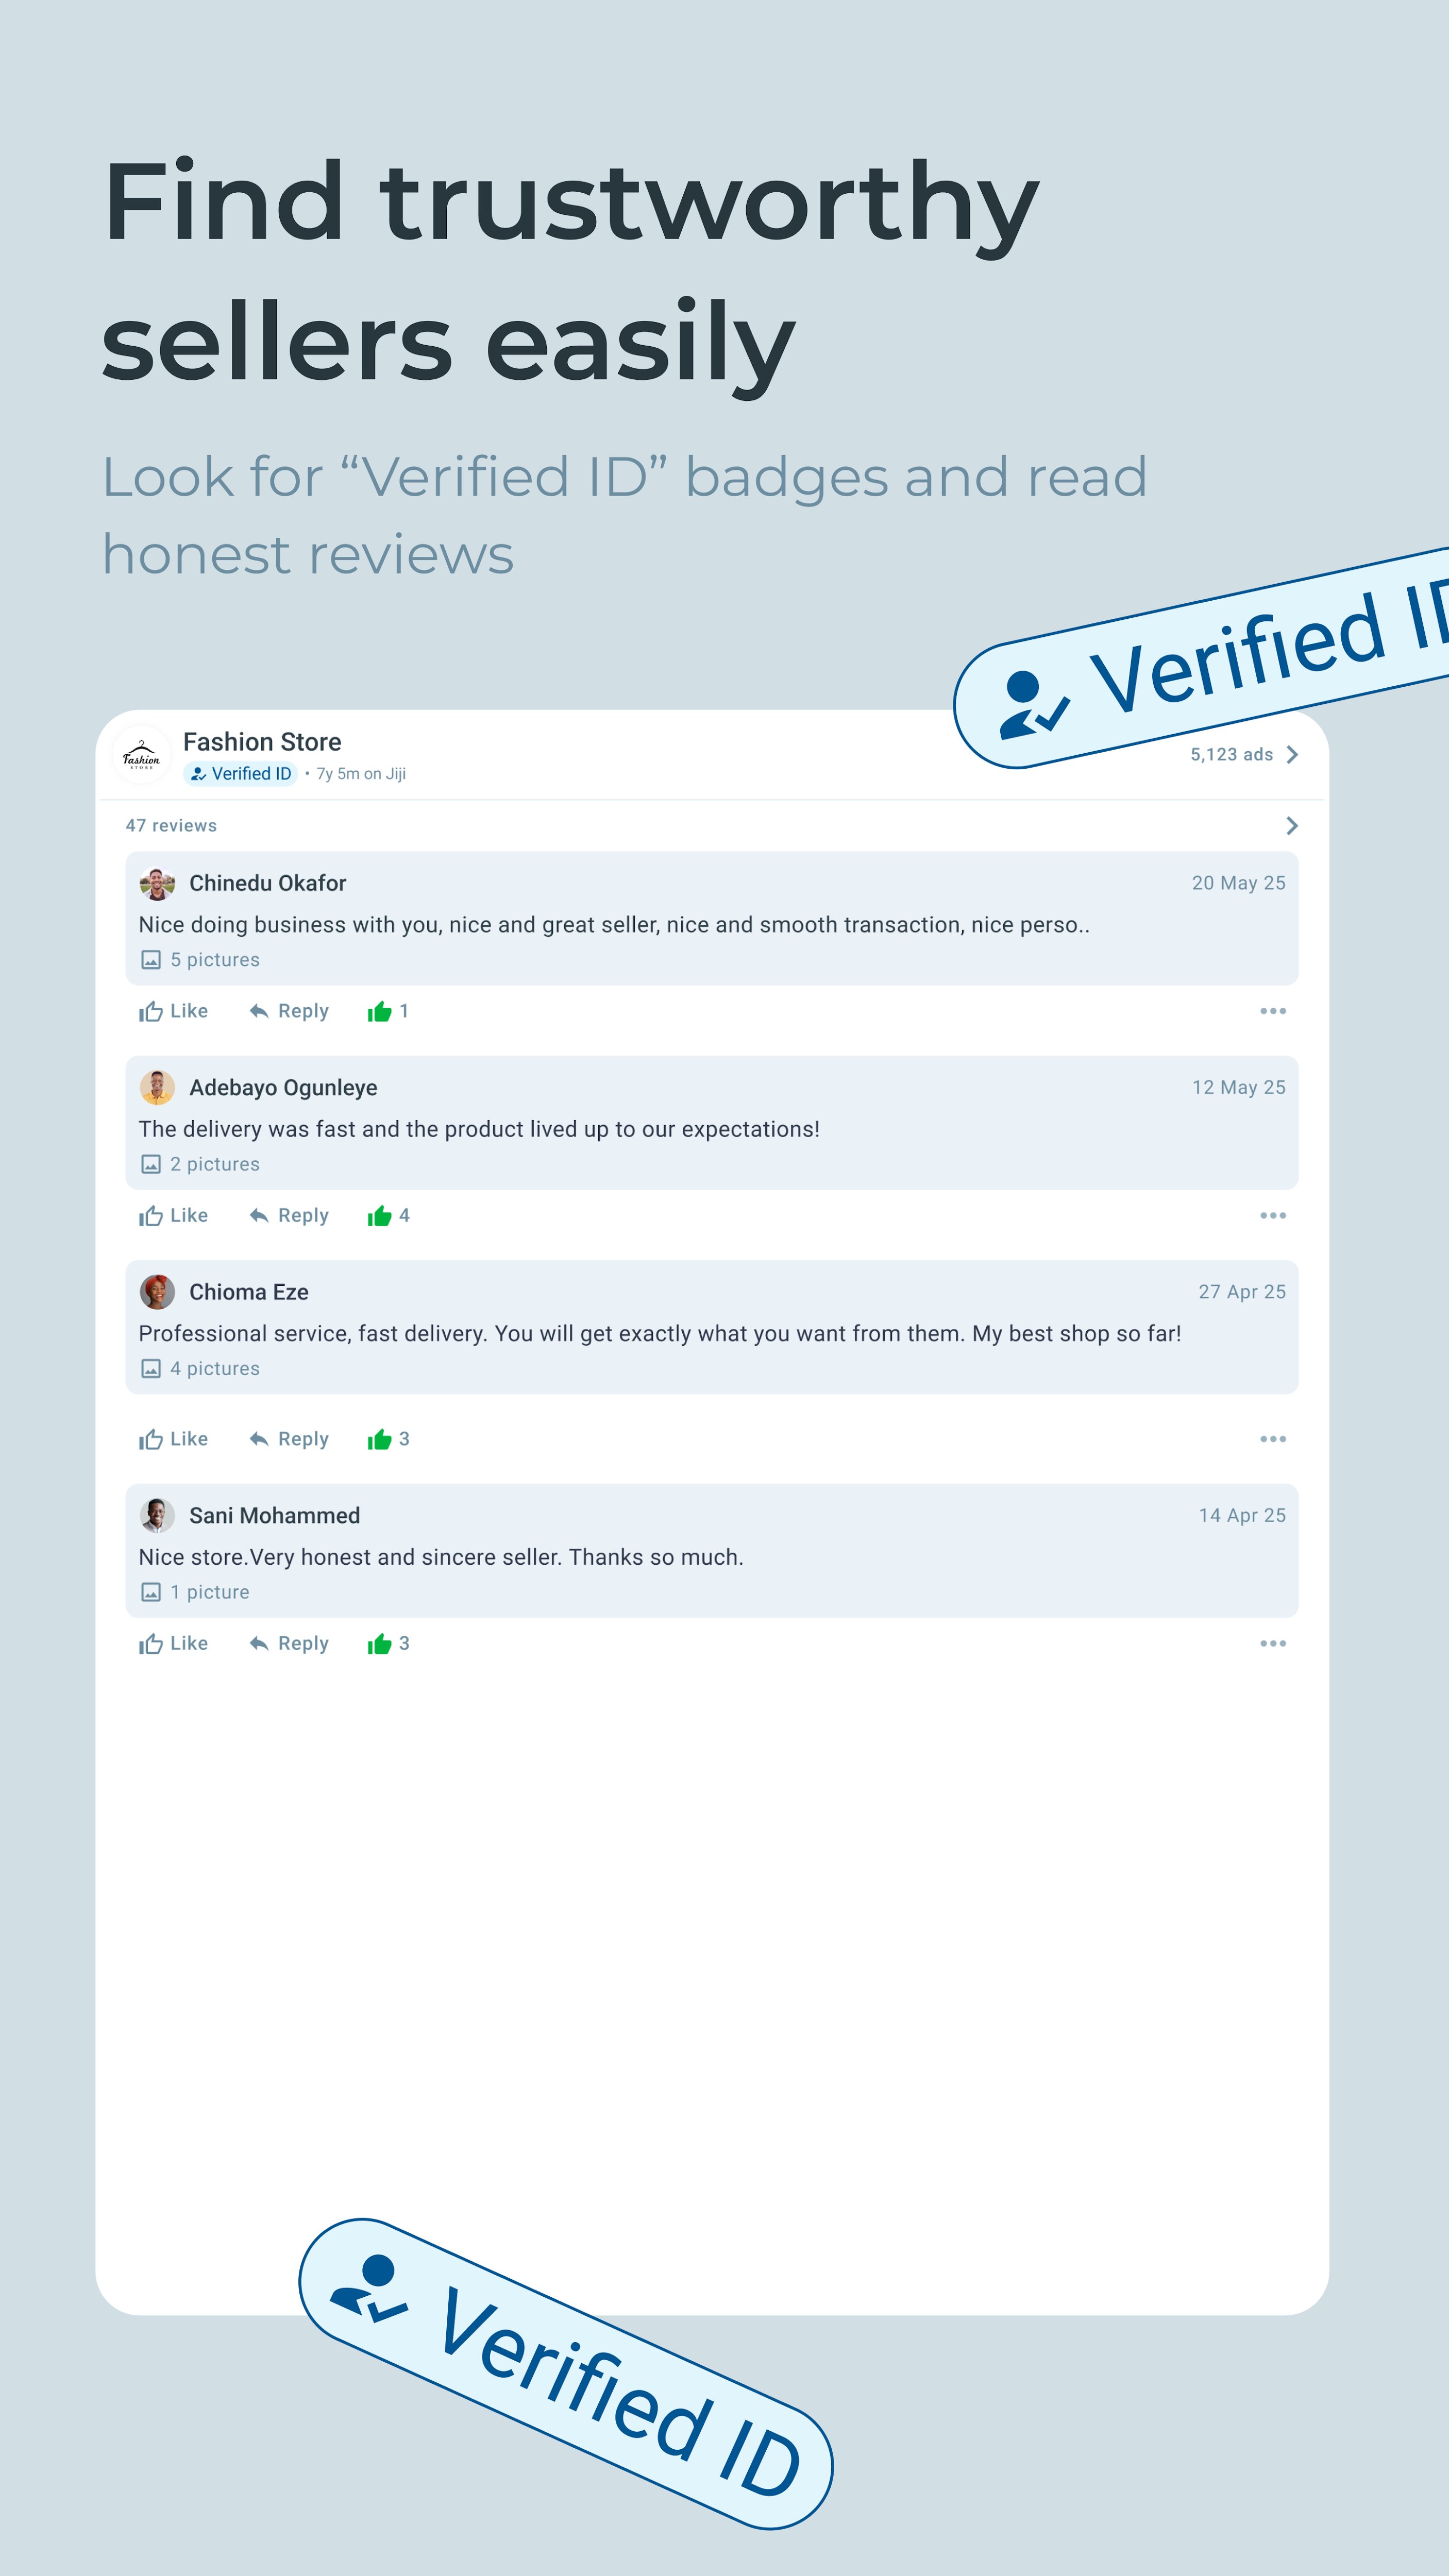Open 2 pictures image icon on Adebayo's review
The height and width of the screenshot is (2576, 1449).
(x=151, y=1164)
